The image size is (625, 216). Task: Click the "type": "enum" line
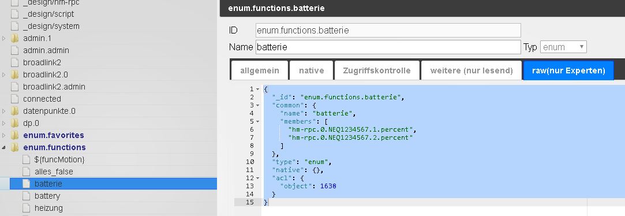coord(302,162)
